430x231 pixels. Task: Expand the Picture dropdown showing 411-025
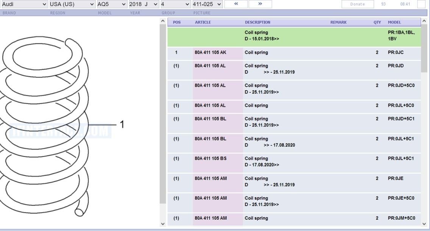coord(207,4)
